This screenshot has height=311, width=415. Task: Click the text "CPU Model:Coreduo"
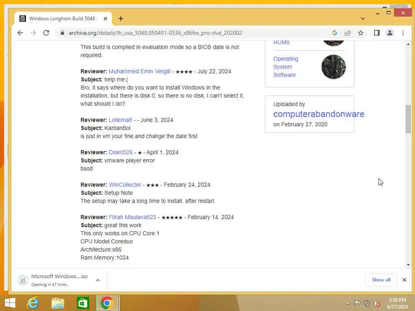(107, 241)
